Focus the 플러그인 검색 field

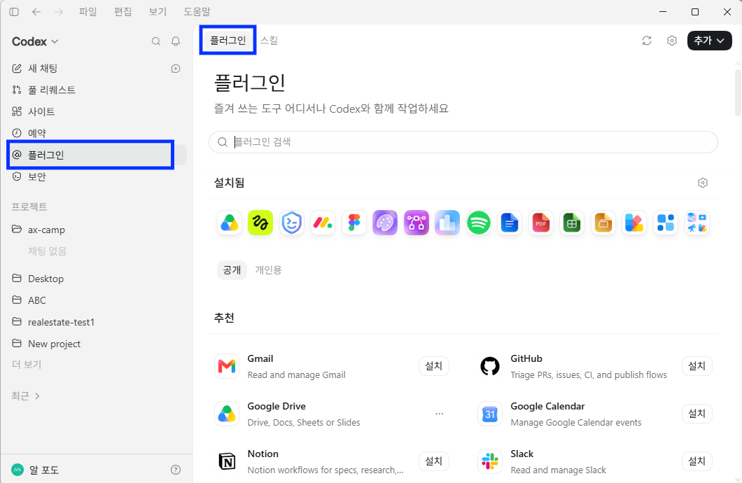[x=463, y=142]
